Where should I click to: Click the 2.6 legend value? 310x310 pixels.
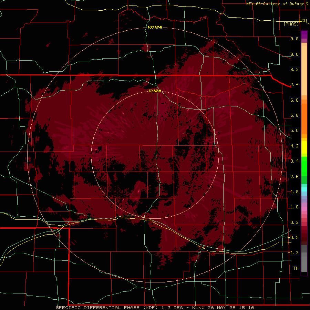coord(294,177)
